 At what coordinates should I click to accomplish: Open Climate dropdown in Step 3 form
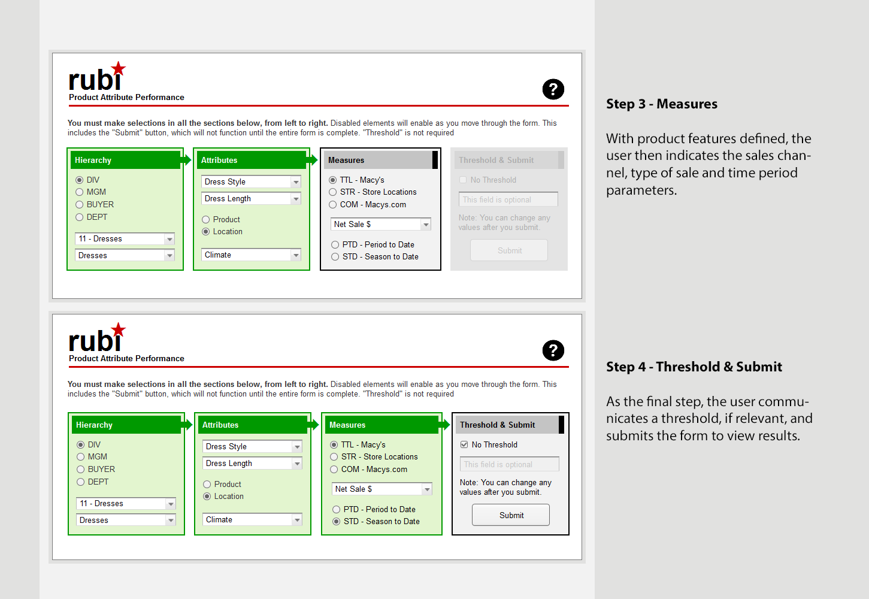tap(251, 255)
